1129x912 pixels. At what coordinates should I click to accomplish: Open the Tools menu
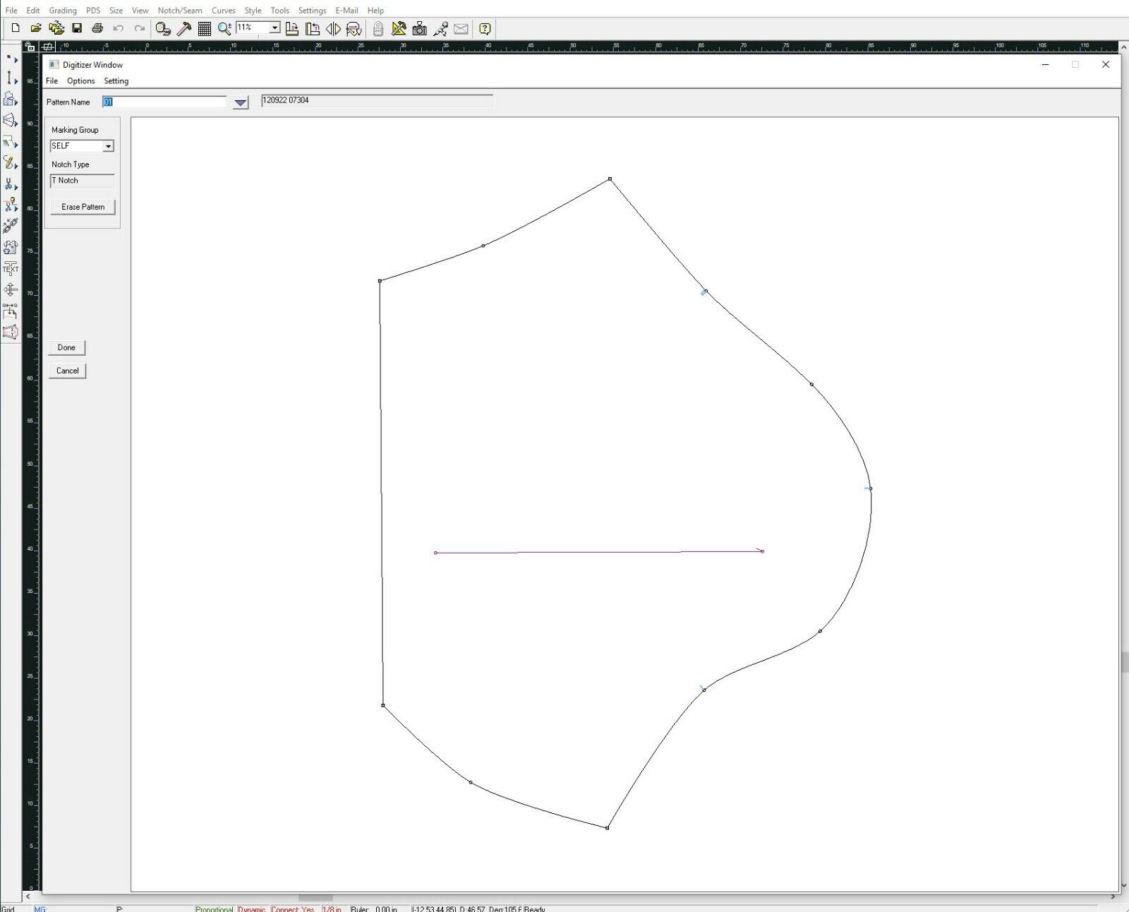coord(280,11)
